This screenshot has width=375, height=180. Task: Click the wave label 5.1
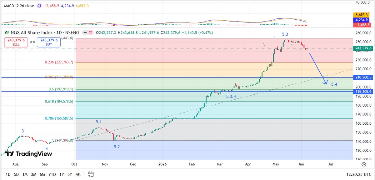click(99, 122)
